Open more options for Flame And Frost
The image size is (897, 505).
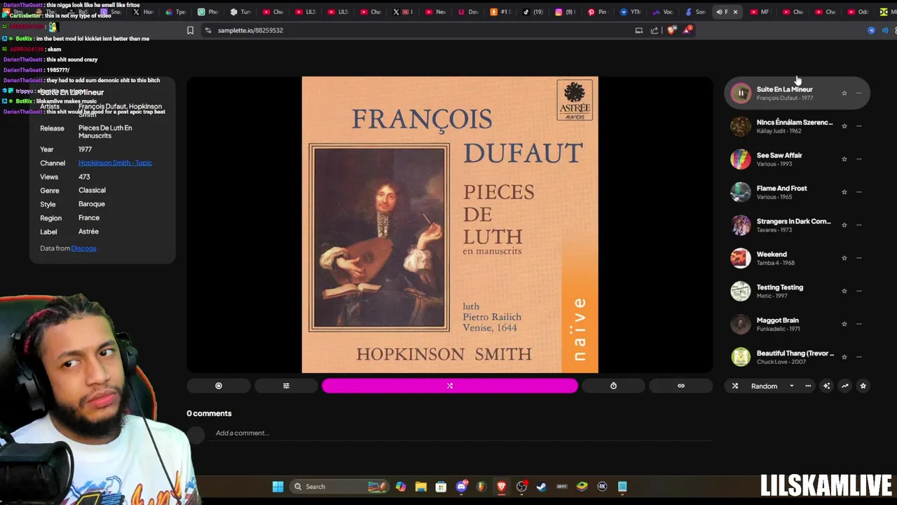point(859,192)
